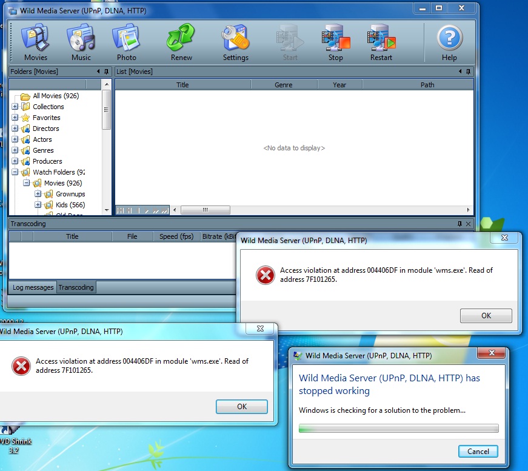Viewport: 528px width, 471px height.
Task: Expand the Actors tree node
Action: point(15,139)
